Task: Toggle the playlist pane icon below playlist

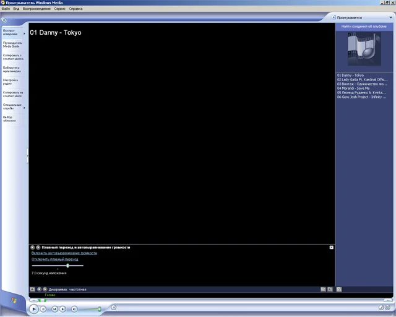Action: (x=339, y=289)
